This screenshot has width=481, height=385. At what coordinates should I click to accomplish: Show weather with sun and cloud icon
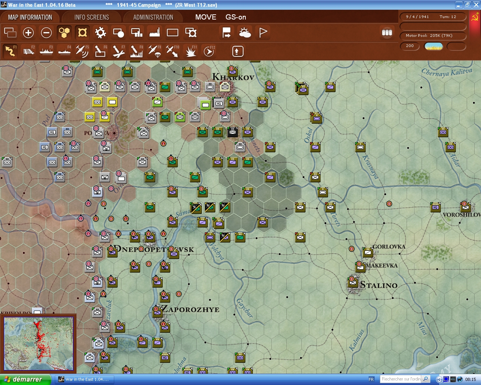click(x=245, y=33)
